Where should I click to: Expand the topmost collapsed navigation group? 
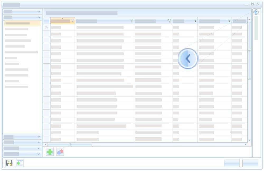click(39, 12)
